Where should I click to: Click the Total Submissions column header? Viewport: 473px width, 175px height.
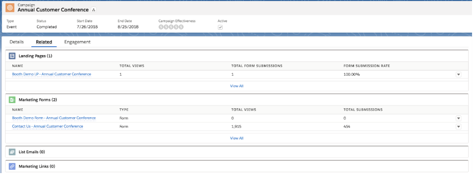(x=363, y=110)
